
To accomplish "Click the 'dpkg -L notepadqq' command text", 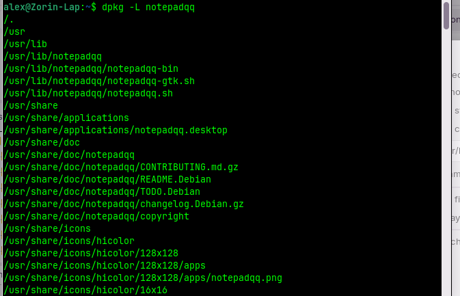I will [148, 7].
